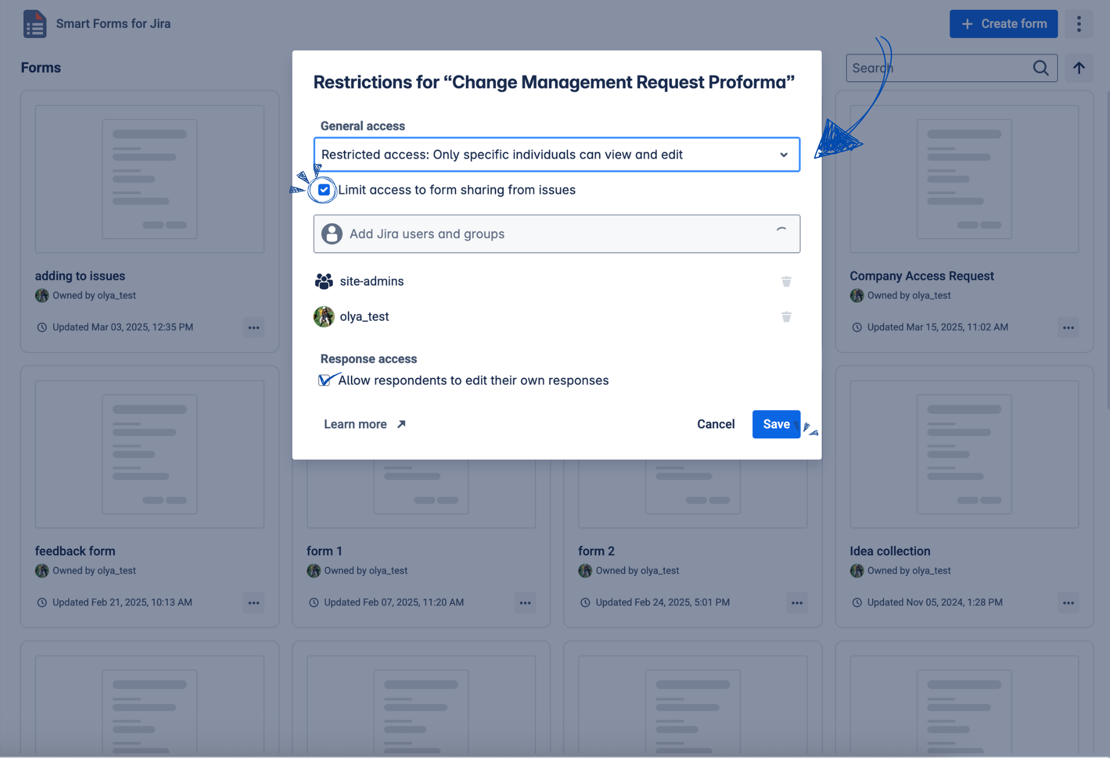Open more options for feedback form
The image size is (1110, 758).
tap(254, 603)
